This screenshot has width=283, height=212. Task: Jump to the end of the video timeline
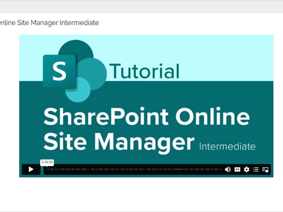[x=220, y=170]
